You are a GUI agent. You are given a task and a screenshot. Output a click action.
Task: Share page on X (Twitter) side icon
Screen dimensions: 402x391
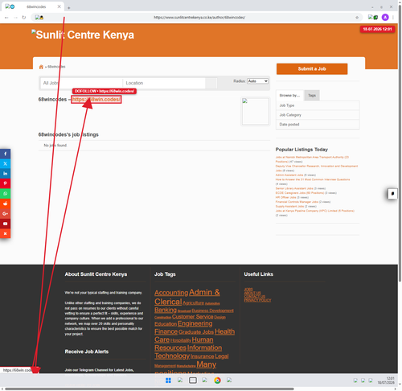[x=5, y=163]
